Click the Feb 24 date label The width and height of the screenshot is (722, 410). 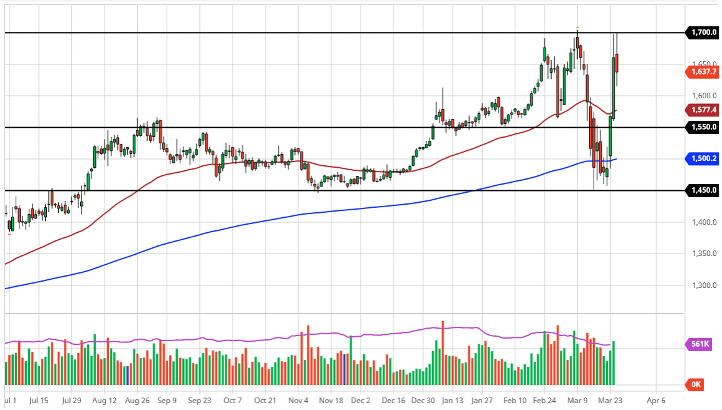(x=544, y=399)
